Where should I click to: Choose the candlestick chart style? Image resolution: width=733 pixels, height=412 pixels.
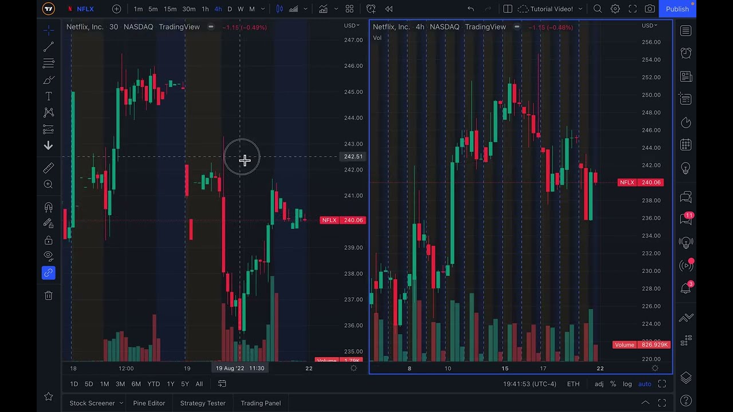pos(279,9)
